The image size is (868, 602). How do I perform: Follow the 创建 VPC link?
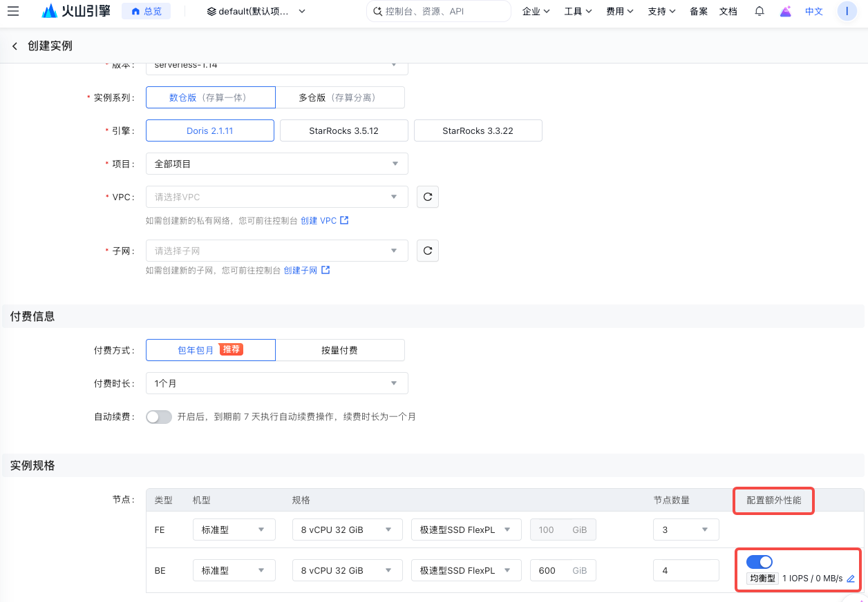tap(319, 221)
